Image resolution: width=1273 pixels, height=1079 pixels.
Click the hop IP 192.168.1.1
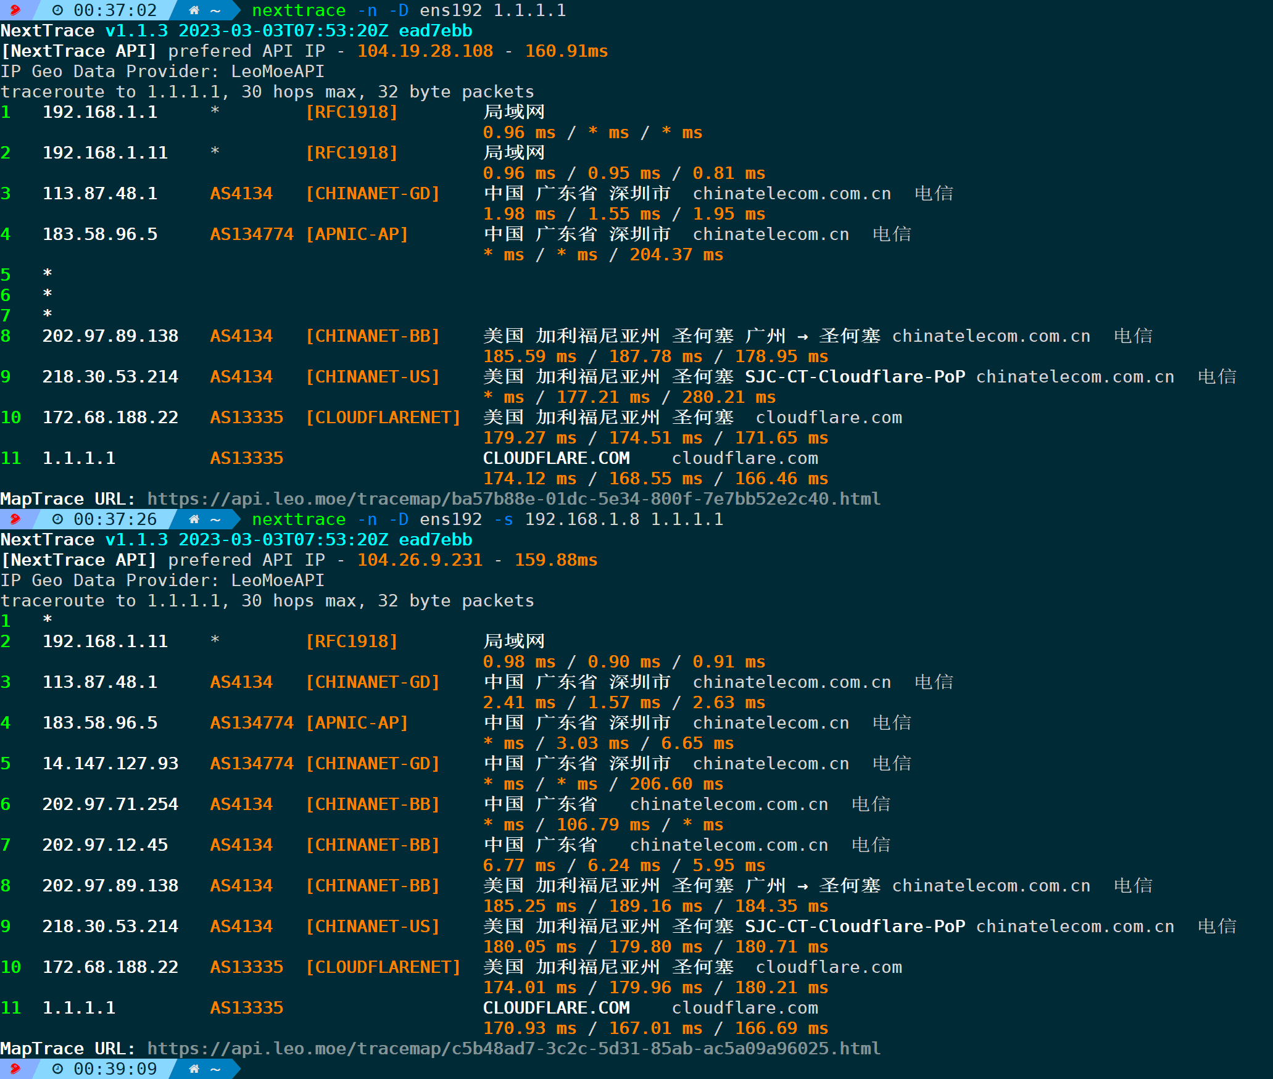pyautogui.click(x=100, y=112)
